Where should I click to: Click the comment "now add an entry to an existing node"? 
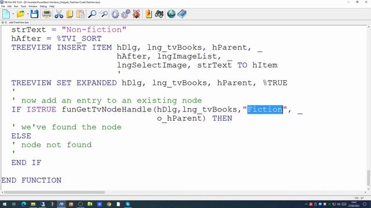pos(107,101)
